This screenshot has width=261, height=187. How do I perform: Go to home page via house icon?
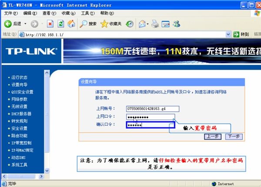tap(71, 24)
